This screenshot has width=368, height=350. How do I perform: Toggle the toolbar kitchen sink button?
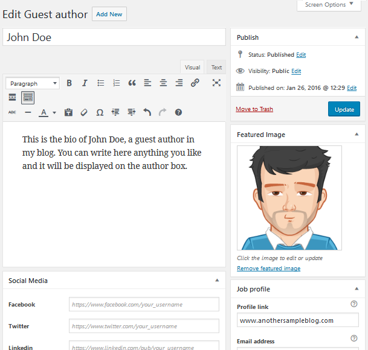click(28, 97)
